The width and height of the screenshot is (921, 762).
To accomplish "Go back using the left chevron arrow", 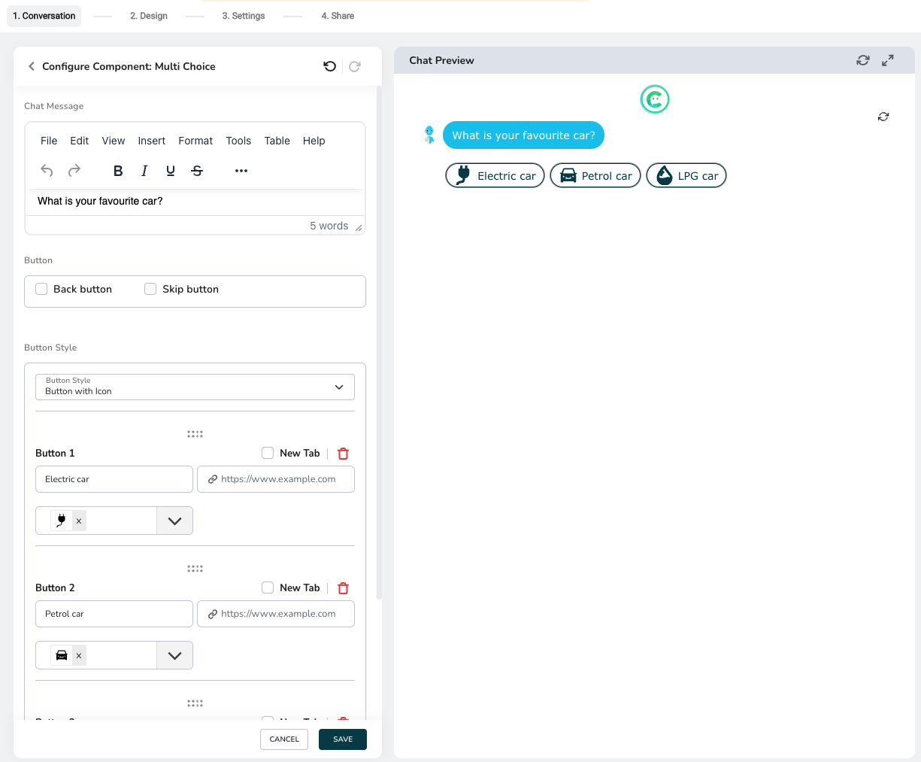I will click(32, 66).
